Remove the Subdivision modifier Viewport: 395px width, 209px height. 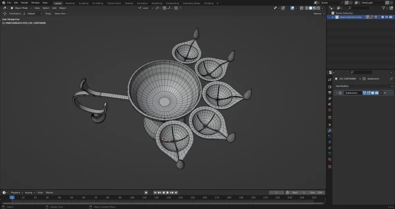pyautogui.click(x=385, y=93)
